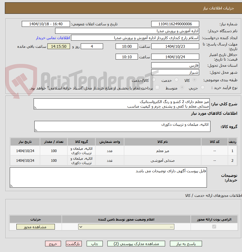The image size is (242, 252).
Task: Click the goods group resize handle
Action: click(x=36, y=130)
